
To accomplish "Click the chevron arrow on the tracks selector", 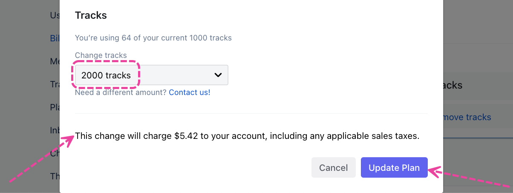I will [218, 75].
